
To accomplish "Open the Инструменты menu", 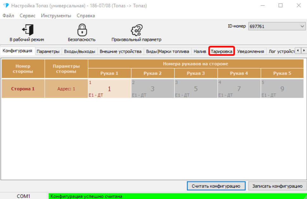I will pyautogui.click(x=56, y=16).
